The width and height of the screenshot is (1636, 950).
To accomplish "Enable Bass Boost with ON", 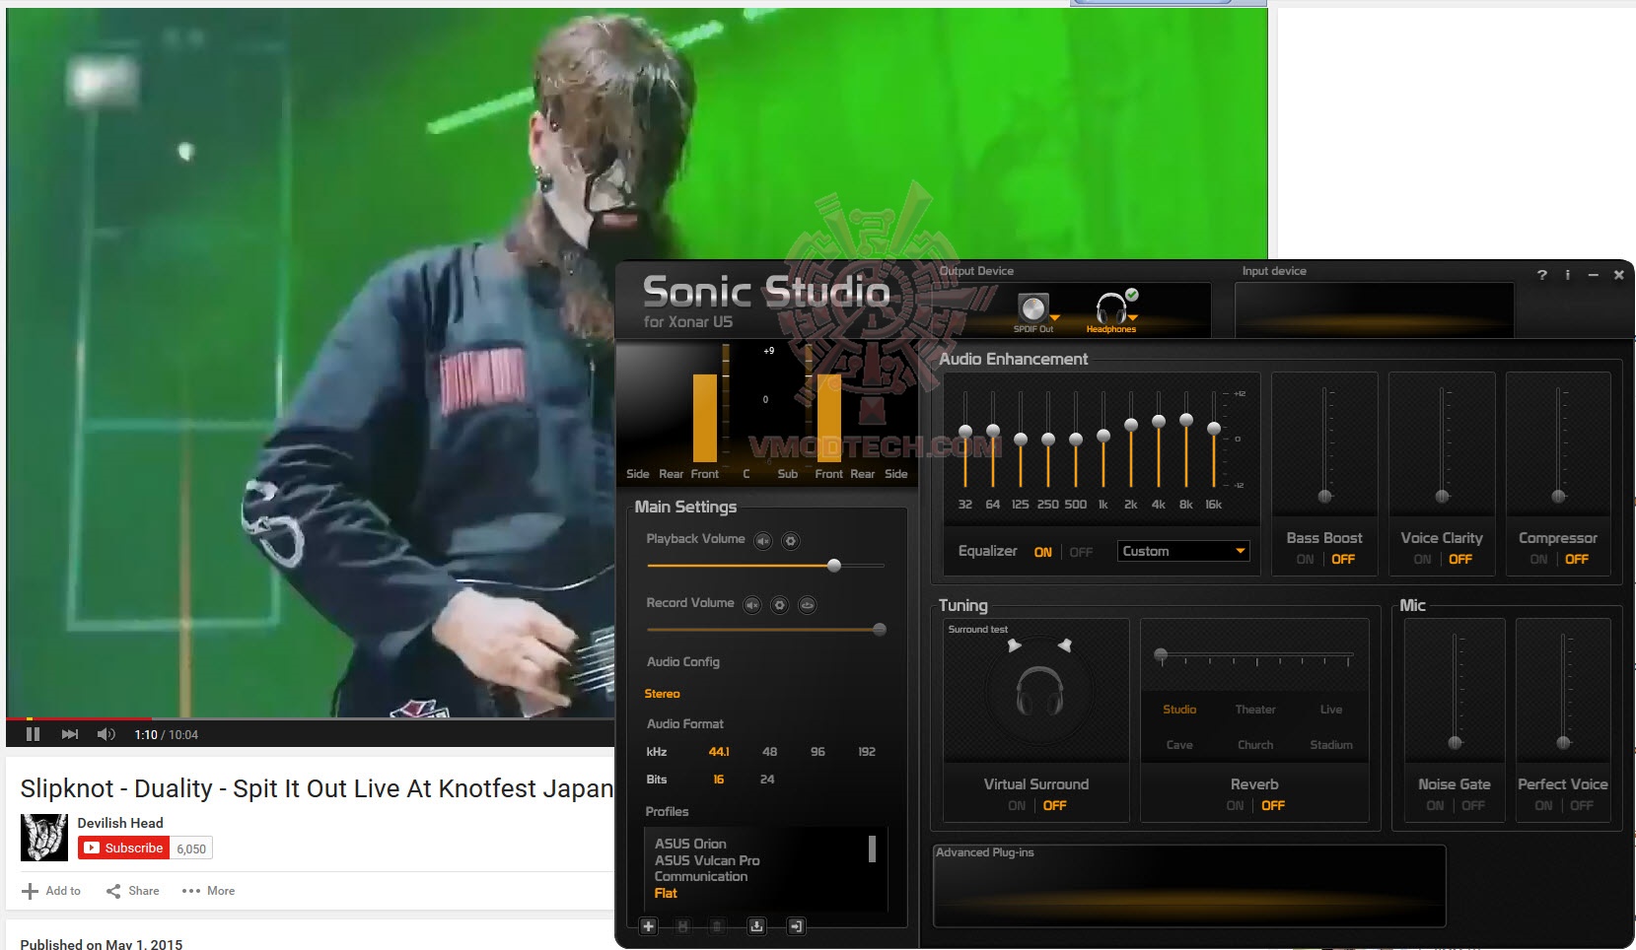I will pyautogui.click(x=1305, y=560).
